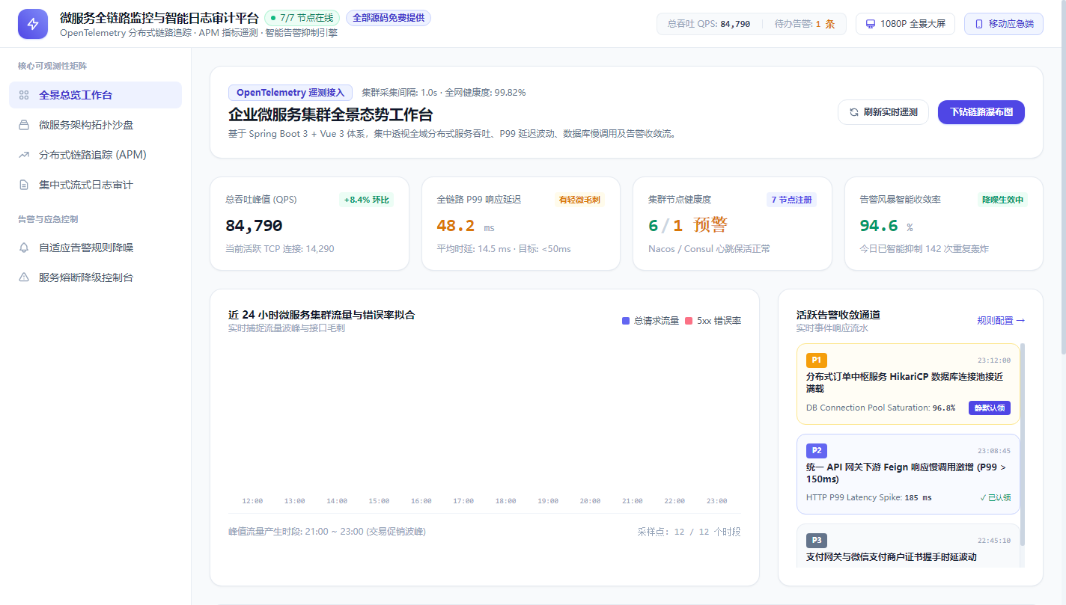Screen dimensions: 1066x605
Task: Click the 48.2 ms P99 latency value
Action: coord(466,226)
